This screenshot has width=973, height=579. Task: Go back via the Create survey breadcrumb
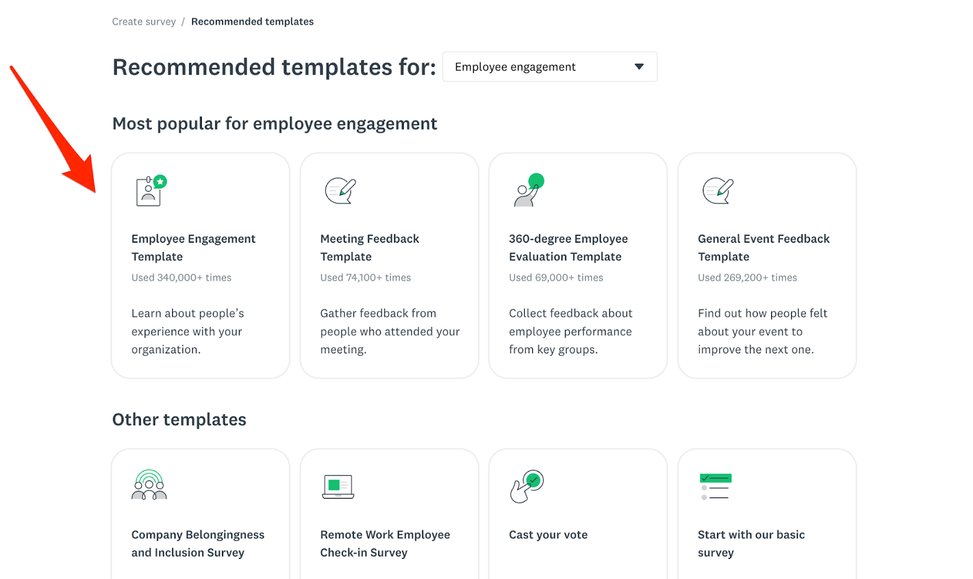coord(144,21)
